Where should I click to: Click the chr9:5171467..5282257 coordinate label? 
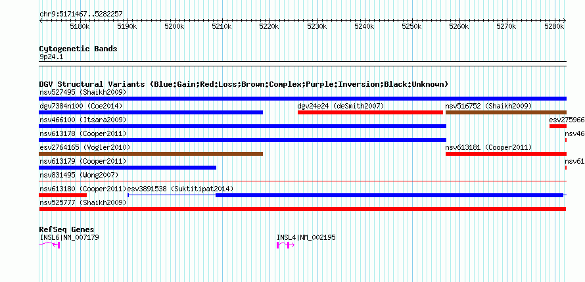click(x=81, y=14)
